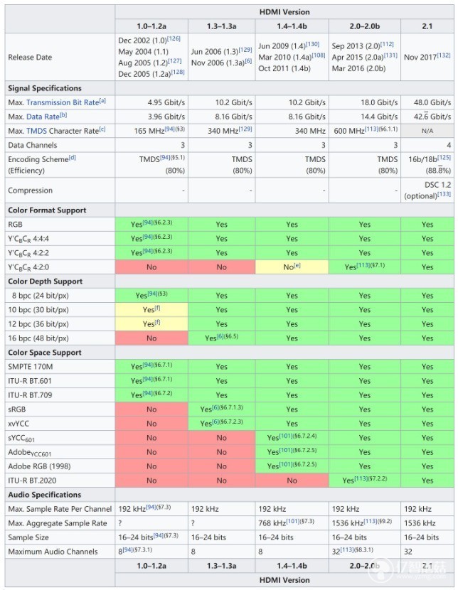This screenshot has width=458, height=590.
Task: Open the Data Rate link
Action: point(43,117)
